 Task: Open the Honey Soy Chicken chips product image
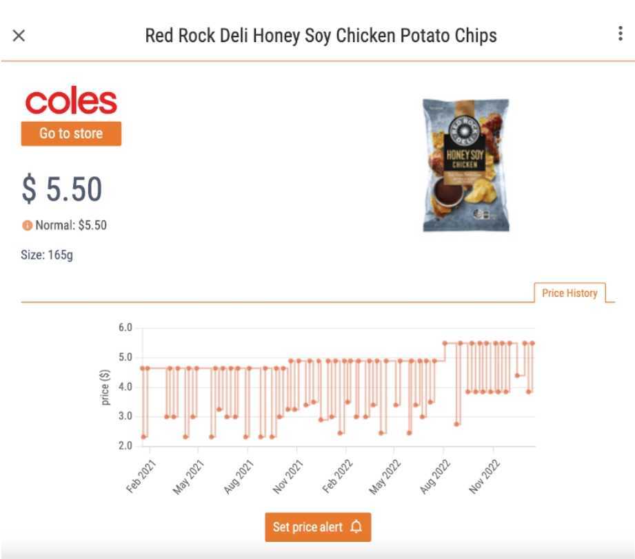coord(466,165)
